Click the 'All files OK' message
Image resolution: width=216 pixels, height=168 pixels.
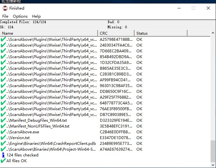coord(17,161)
